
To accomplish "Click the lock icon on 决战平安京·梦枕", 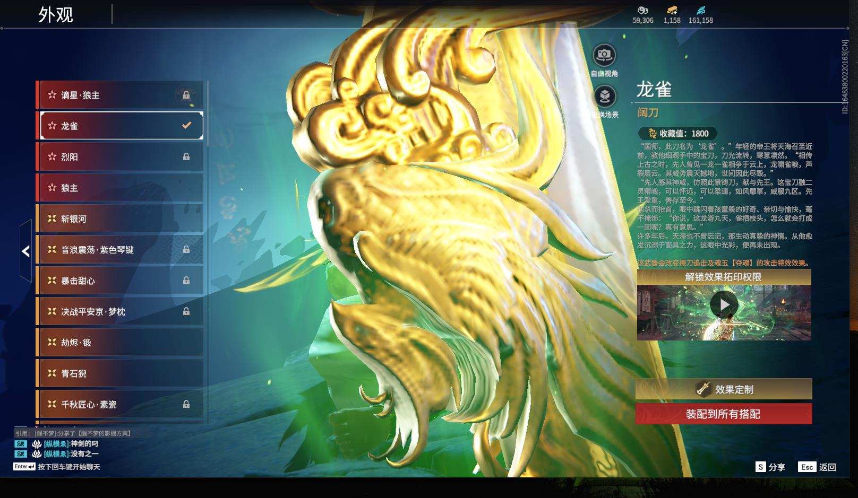I will 186,311.
